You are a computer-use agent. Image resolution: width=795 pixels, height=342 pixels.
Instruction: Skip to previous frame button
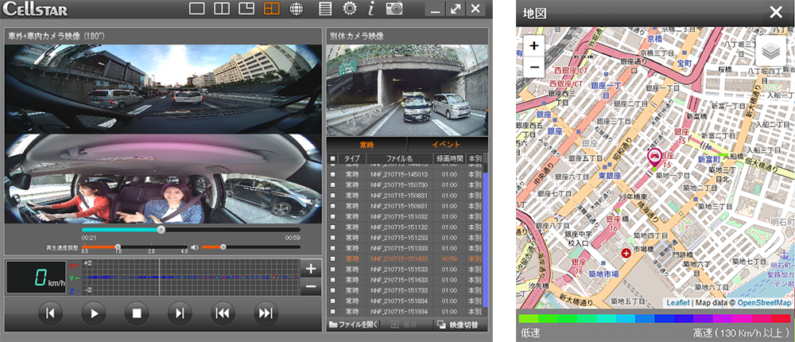[x=50, y=313]
